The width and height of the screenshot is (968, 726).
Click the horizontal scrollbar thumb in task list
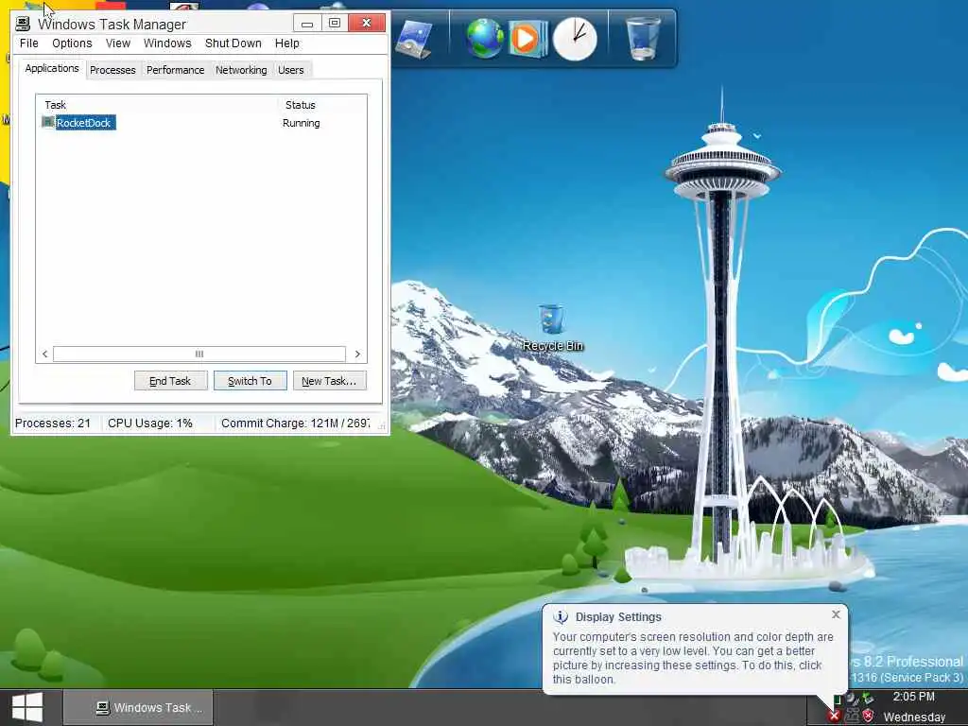coord(199,354)
